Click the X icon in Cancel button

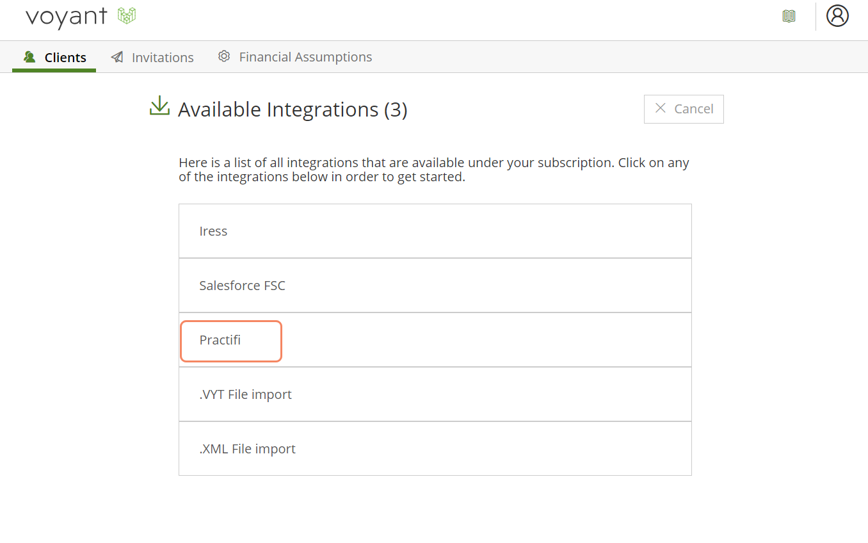pos(661,108)
